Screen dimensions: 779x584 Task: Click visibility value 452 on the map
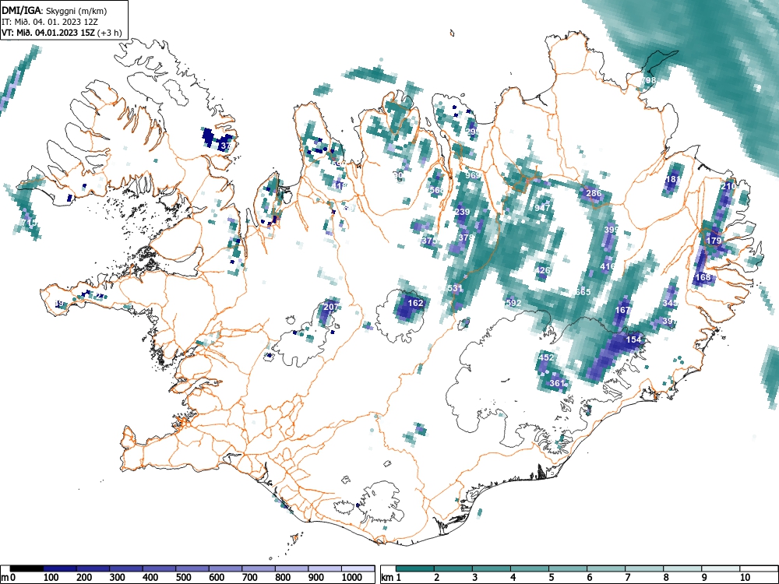(x=546, y=357)
